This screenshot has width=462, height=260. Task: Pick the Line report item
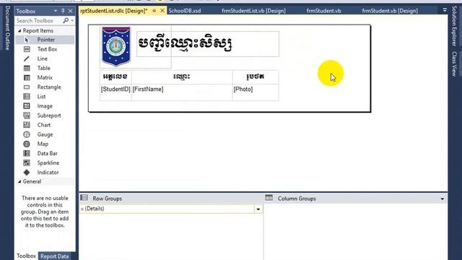(45, 58)
